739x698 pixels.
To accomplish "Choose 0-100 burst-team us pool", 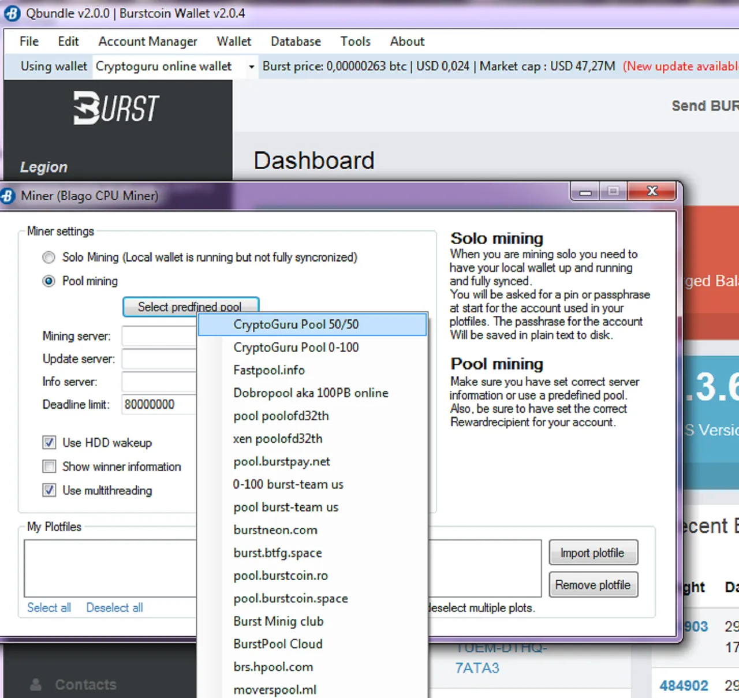I will pos(312,484).
